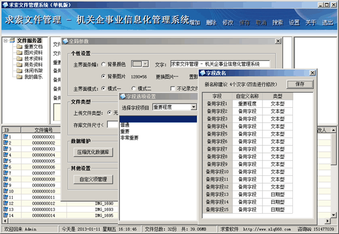Click the 删除 toolbar button
Screen dimensions: 339x234
click(x=211, y=22)
